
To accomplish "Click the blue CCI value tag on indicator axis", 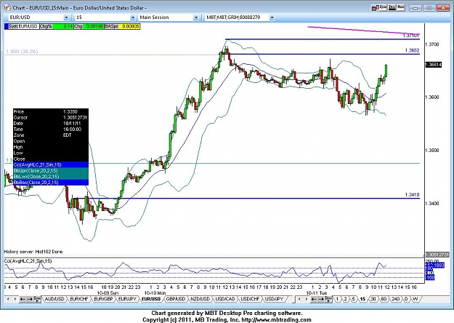I will (435, 266).
